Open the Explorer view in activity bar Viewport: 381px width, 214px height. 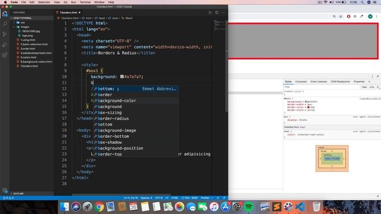5,14
